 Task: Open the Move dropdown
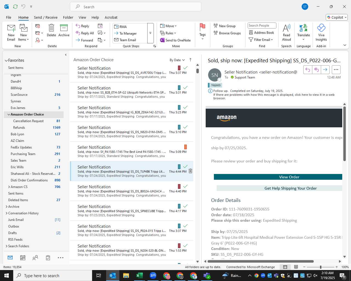click(x=168, y=26)
